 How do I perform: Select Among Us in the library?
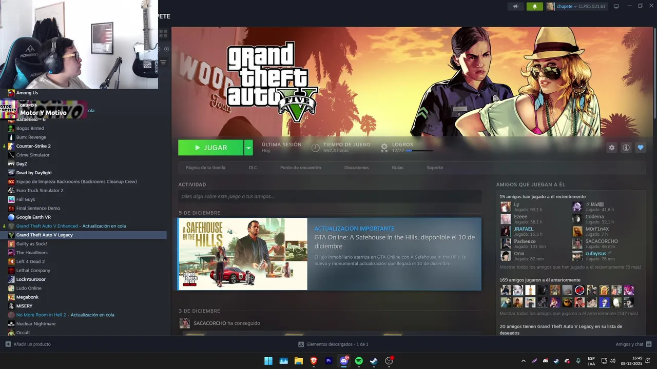(x=27, y=93)
